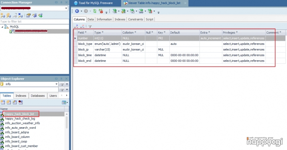Click the filter funnel icon above Columns grid

point(90,26)
